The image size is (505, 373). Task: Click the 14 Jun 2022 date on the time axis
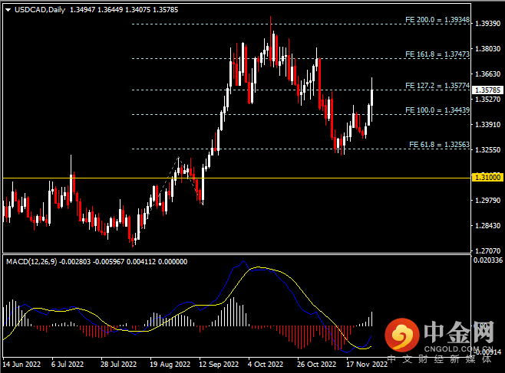point(21,365)
